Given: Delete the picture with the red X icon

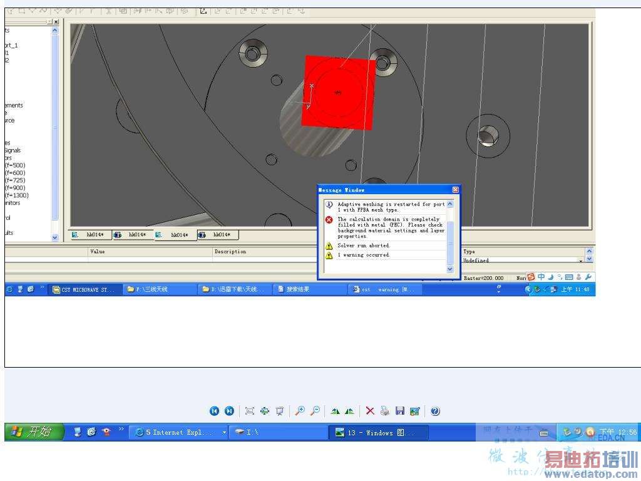Looking at the screenshot, I should 370,411.
